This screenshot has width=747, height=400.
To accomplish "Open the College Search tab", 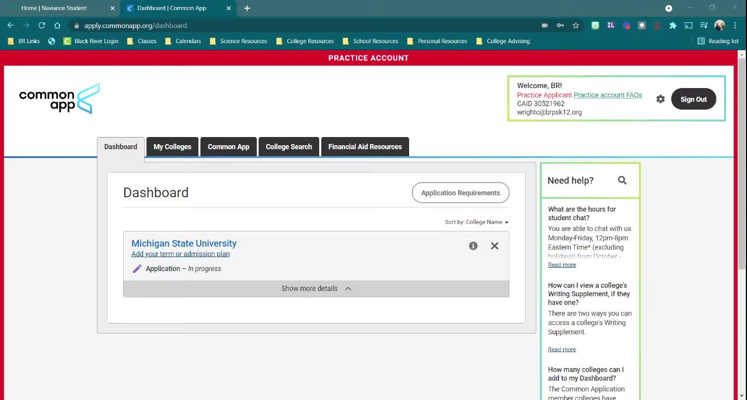I will click(x=289, y=147).
